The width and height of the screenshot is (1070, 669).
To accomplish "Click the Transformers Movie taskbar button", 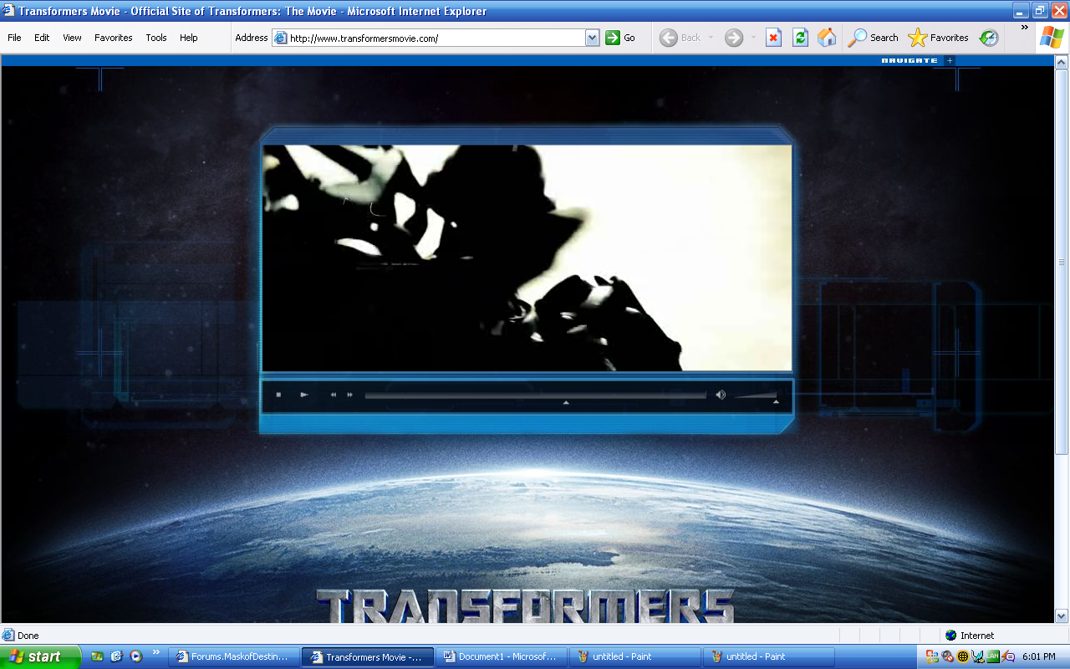I will (368, 656).
